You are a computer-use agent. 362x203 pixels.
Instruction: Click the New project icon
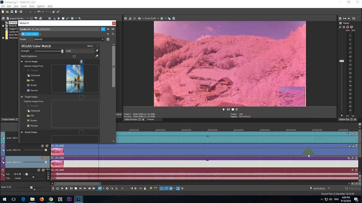[3, 12]
